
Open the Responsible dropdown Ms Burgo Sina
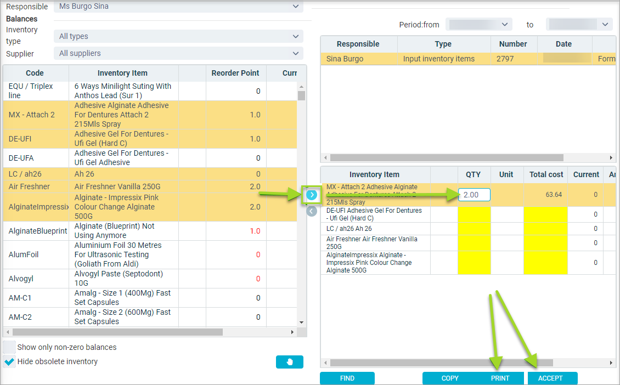tap(178, 7)
